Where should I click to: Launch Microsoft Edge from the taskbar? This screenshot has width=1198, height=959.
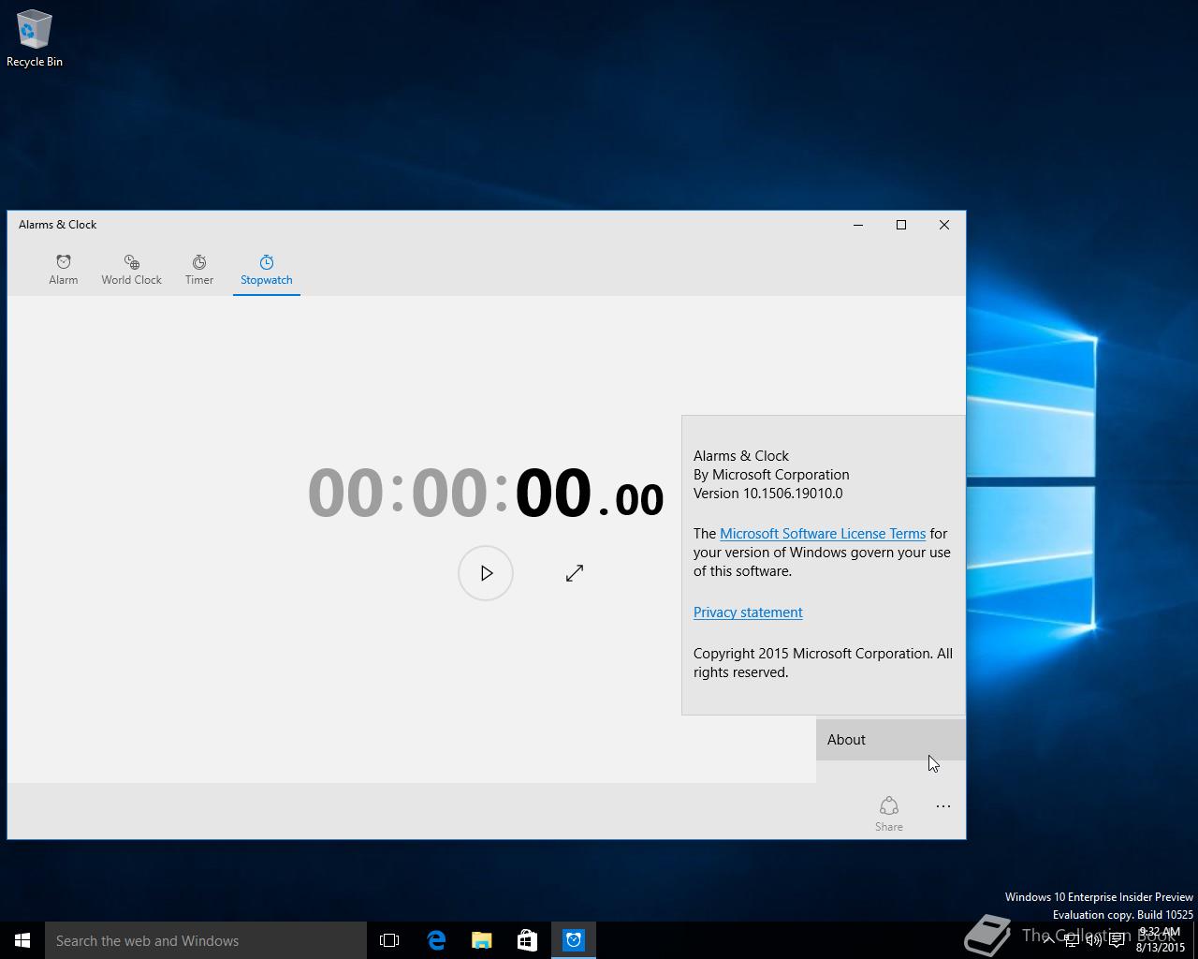point(436,940)
